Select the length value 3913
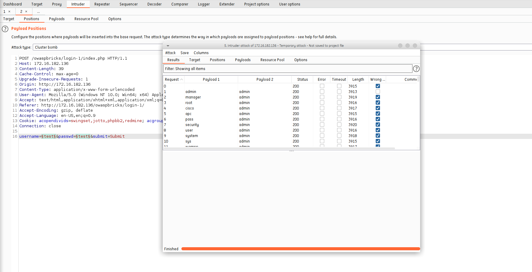The width and height of the screenshot is (532, 272). pos(353,92)
